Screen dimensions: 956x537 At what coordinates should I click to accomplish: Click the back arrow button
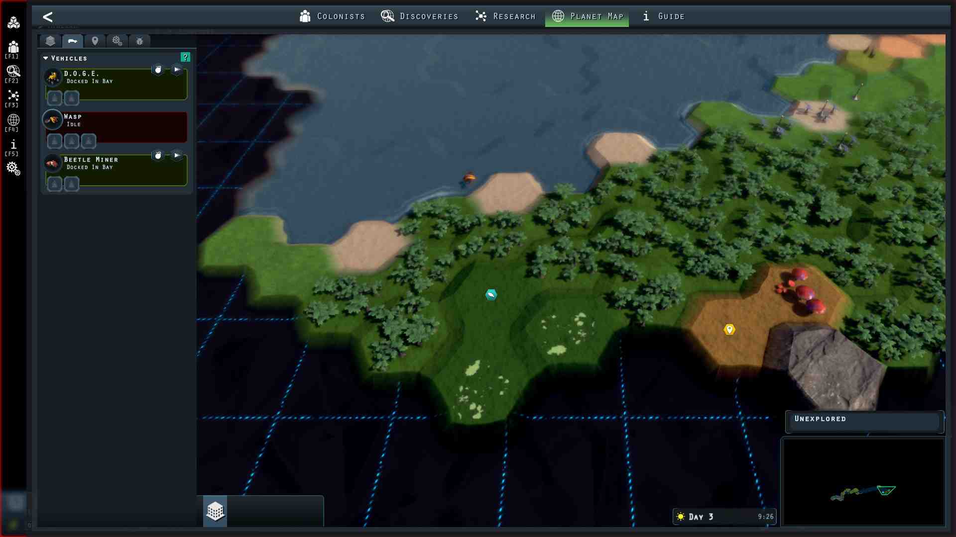point(48,17)
